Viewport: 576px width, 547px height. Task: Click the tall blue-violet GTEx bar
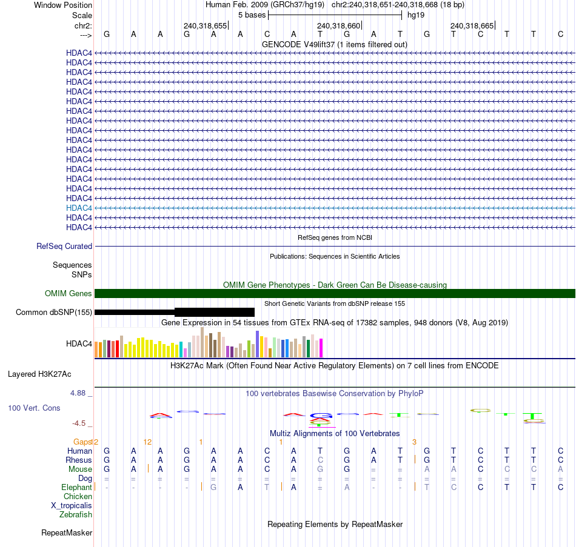point(258,344)
